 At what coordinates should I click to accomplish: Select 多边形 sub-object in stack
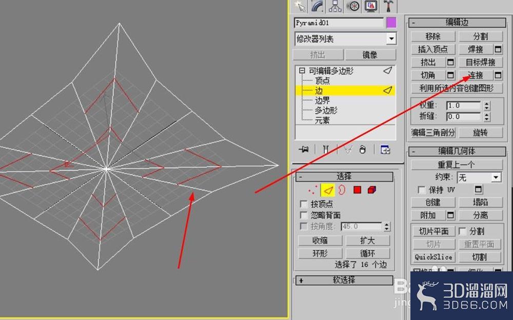tap(326, 111)
